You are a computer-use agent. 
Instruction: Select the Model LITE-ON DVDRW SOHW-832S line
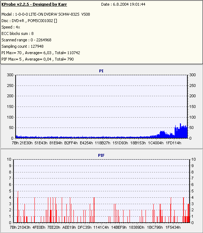coord(46,14)
